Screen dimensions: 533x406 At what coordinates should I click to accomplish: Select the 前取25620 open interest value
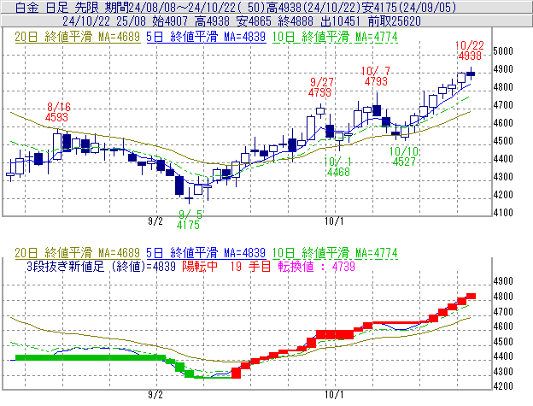[x=395, y=21]
